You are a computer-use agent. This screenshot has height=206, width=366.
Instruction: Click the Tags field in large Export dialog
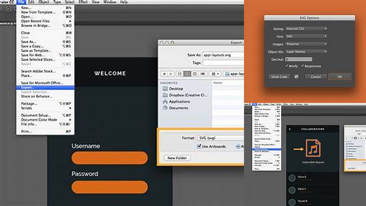[223, 62]
